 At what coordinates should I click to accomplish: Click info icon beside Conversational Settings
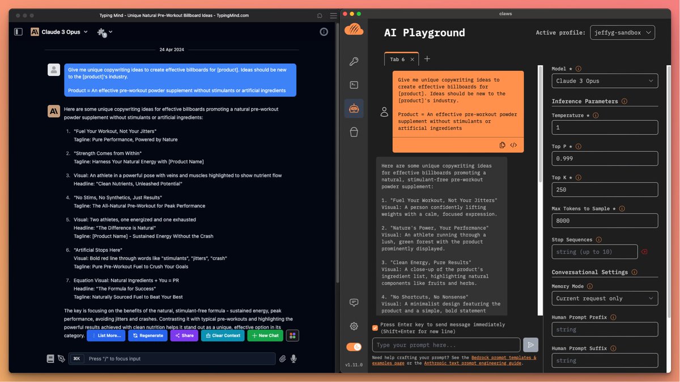point(634,272)
